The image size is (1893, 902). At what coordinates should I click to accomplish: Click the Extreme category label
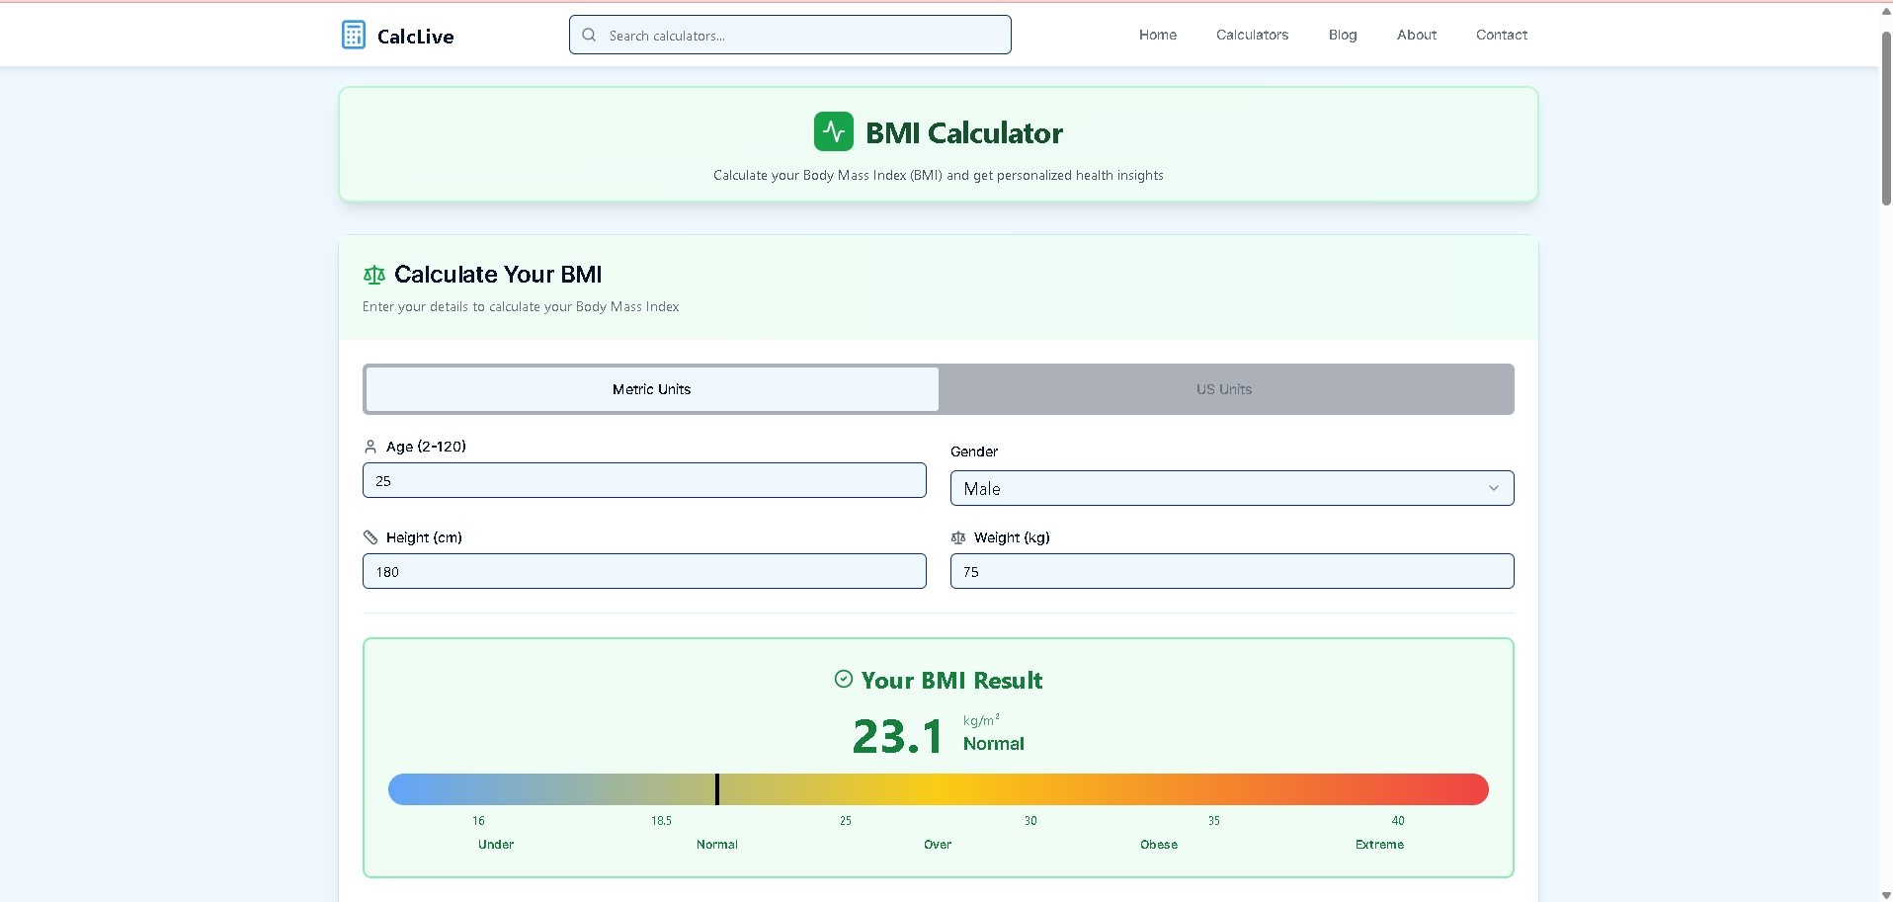click(x=1379, y=845)
